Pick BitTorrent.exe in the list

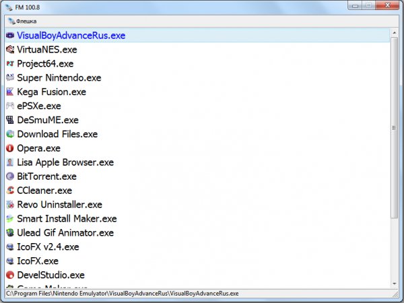click(x=197, y=176)
